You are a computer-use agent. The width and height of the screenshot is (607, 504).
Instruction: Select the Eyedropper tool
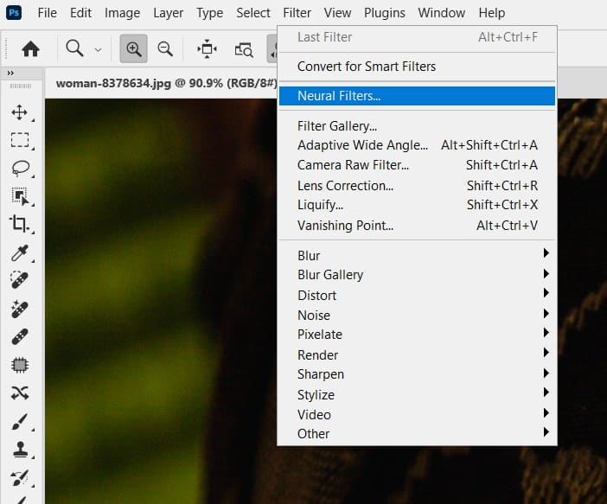coord(20,252)
